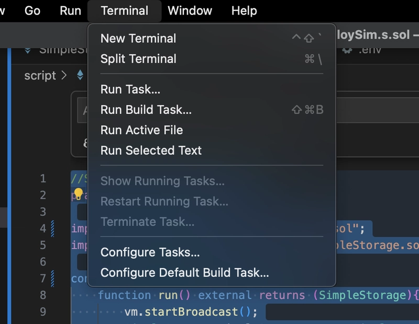Select New Terminal
This screenshot has height=324, width=419.
pos(212,38)
